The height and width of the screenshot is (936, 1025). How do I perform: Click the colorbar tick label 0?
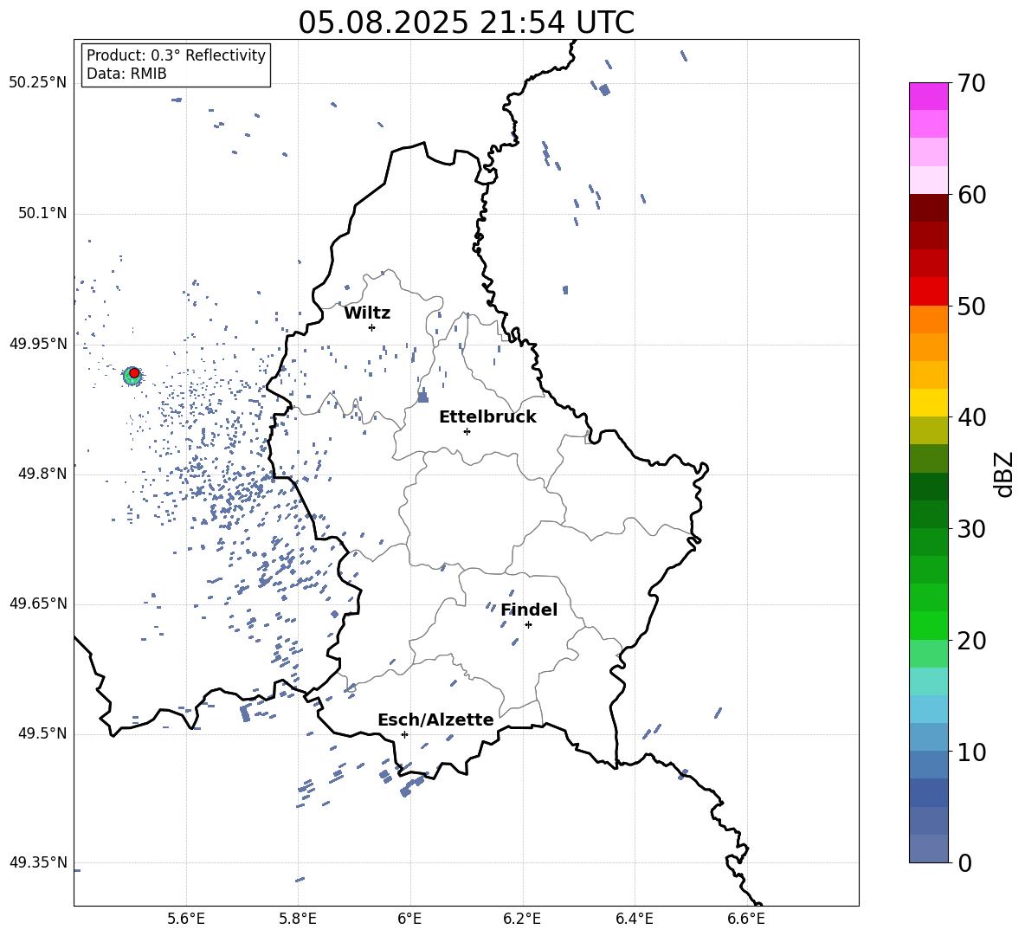965,862
